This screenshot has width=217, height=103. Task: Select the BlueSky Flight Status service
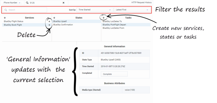click(x=14, y=21)
